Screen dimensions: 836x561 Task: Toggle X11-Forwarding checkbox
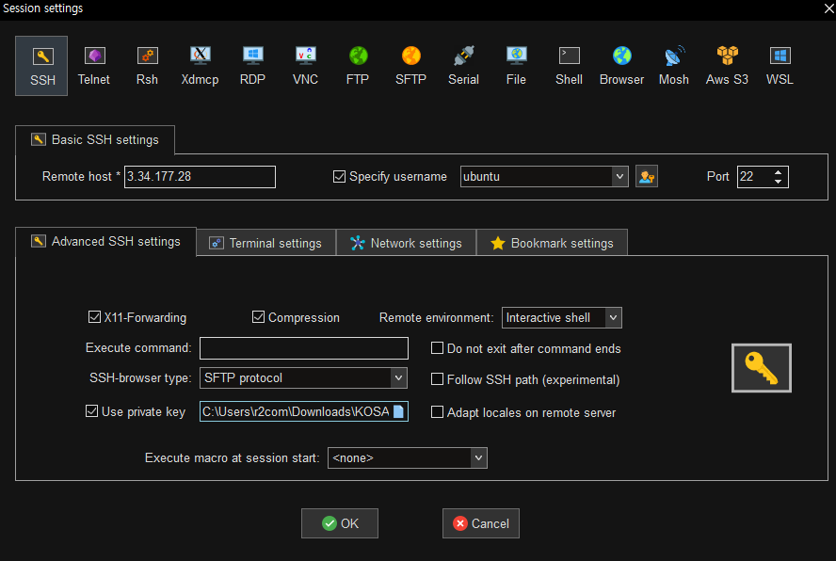pos(94,317)
